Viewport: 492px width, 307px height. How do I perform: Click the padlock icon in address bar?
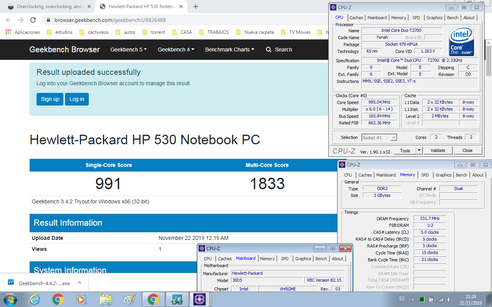pyautogui.click(x=48, y=20)
